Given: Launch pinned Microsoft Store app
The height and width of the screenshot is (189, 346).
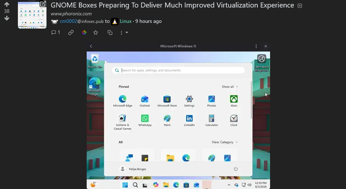Looking at the screenshot, I should pos(167,101).
